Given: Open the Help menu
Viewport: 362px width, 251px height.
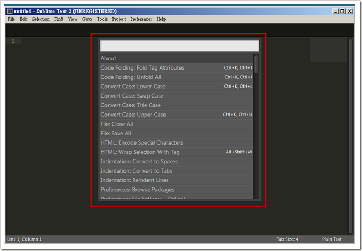Looking at the screenshot, I should point(161,19).
